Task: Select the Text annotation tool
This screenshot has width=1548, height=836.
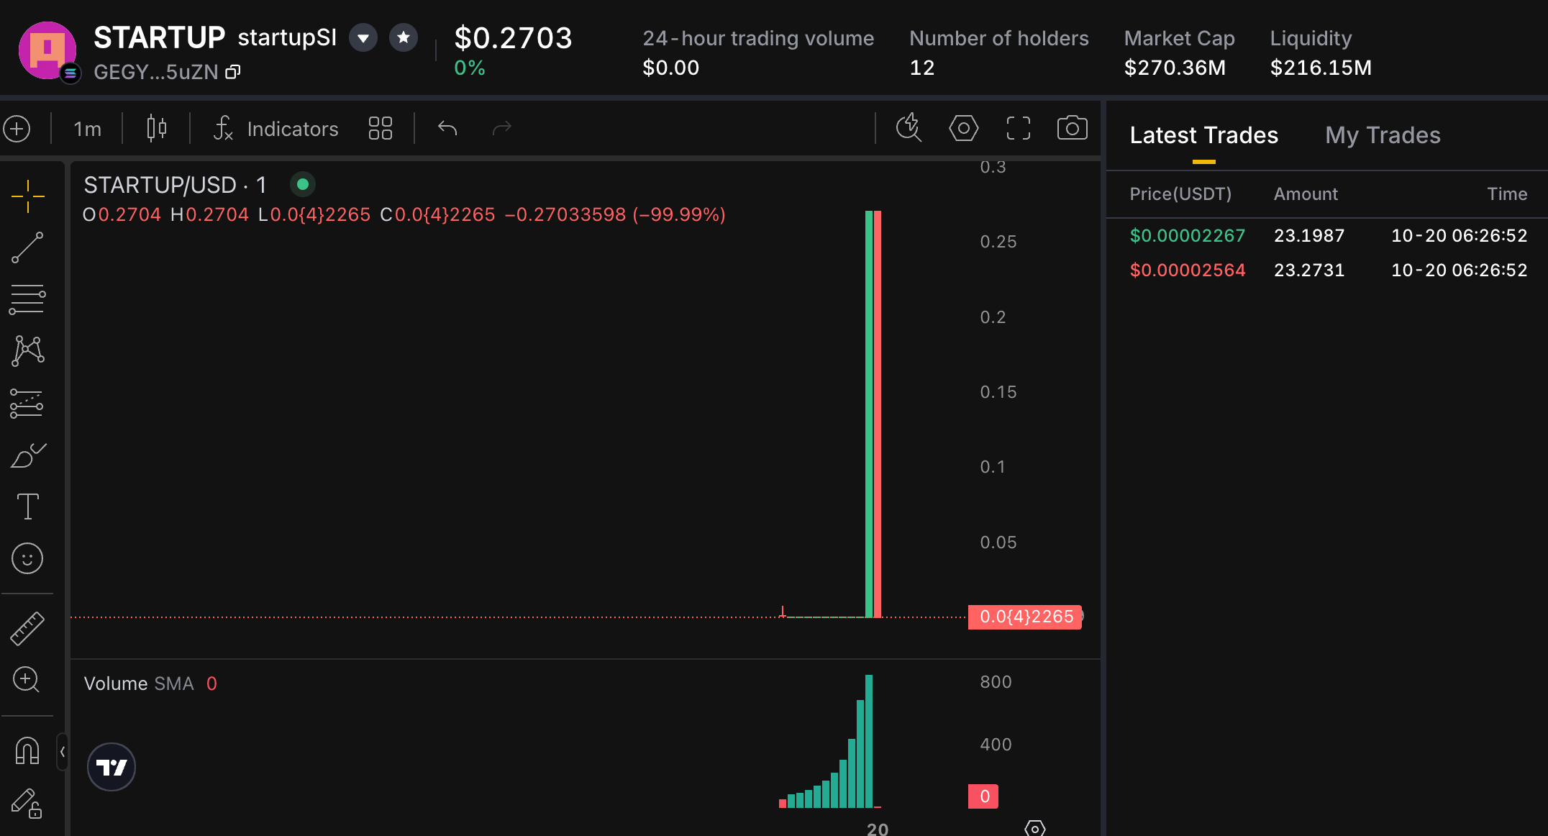Action: [x=27, y=506]
